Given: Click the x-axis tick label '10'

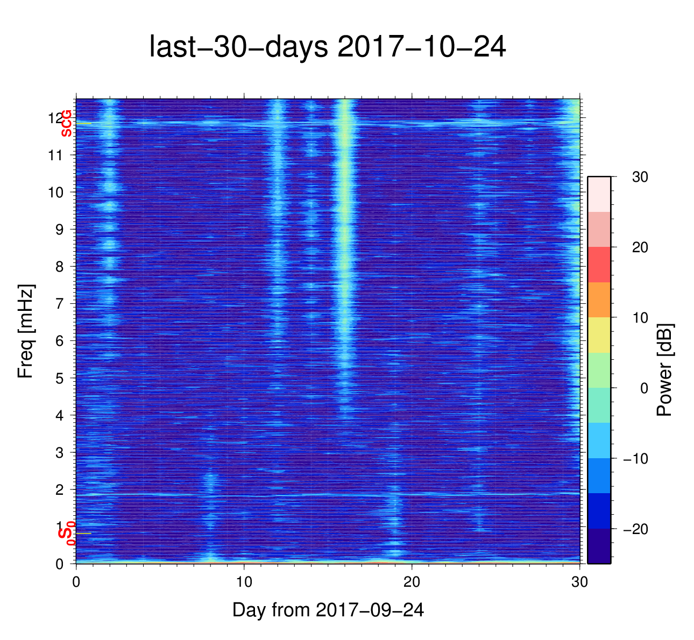Looking at the screenshot, I should click(x=244, y=582).
